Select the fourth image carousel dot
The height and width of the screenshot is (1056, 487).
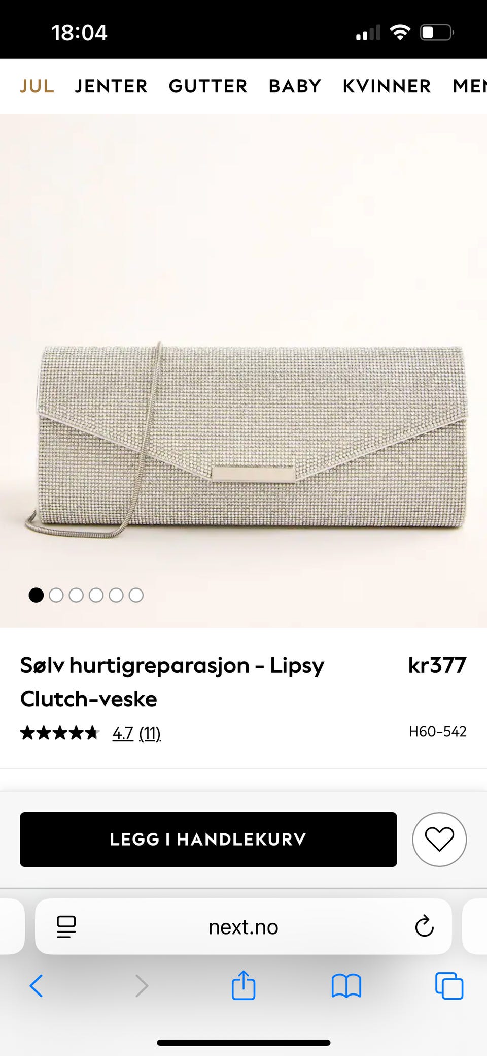point(96,595)
